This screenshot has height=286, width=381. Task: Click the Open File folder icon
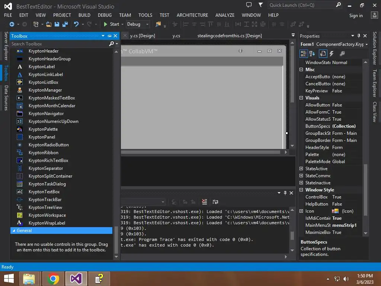point(49,24)
